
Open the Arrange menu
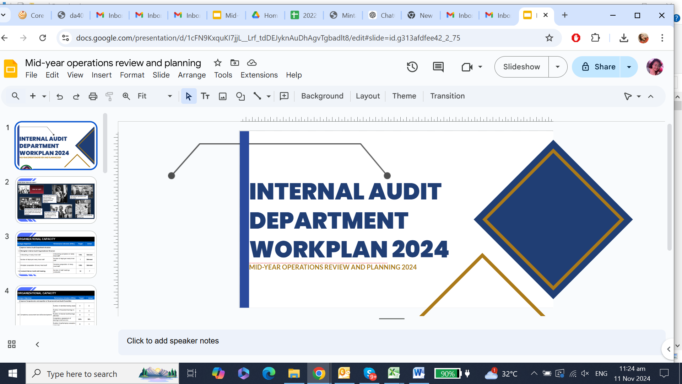coord(192,75)
